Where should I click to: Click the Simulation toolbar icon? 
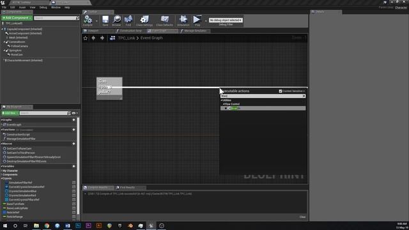pyautogui.click(x=183, y=20)
